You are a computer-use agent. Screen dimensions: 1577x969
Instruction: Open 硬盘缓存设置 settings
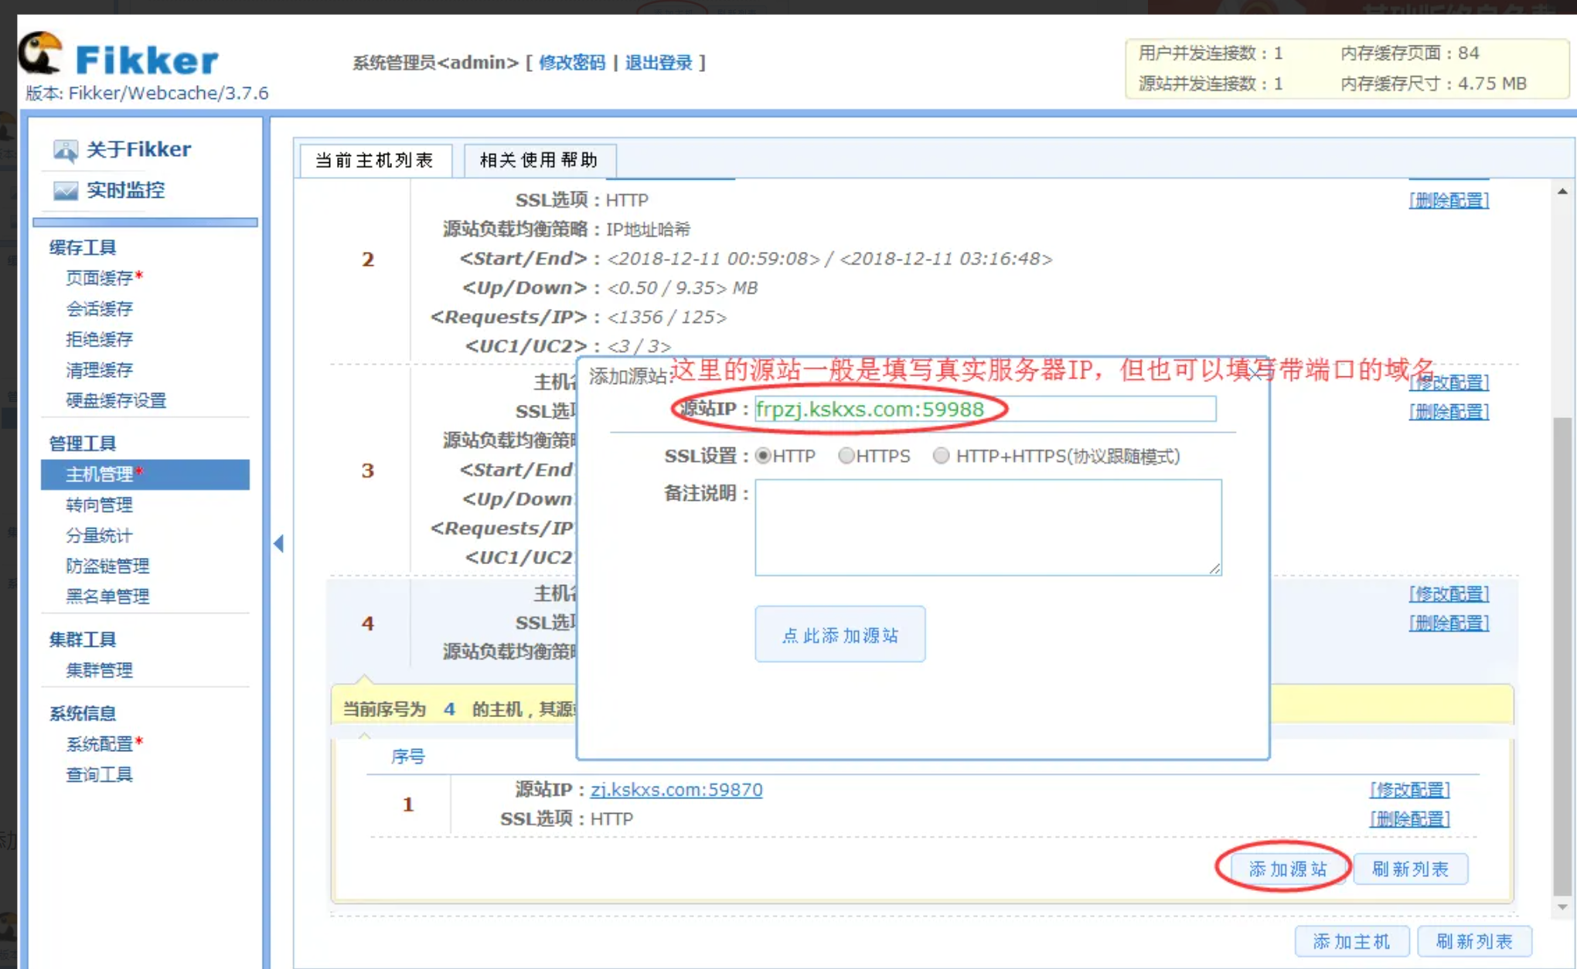pyautogui.click(x=116, y=400)
